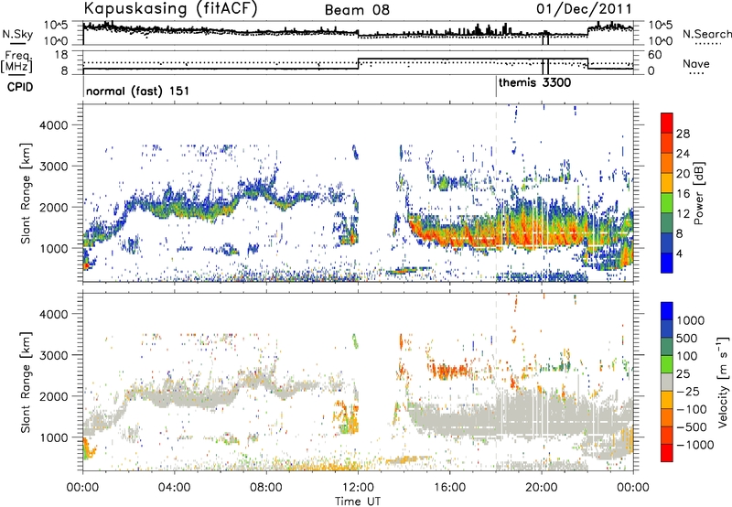Click the 60 tick on Nave axis
Screen dimensions: 732x507
point(655,55)
